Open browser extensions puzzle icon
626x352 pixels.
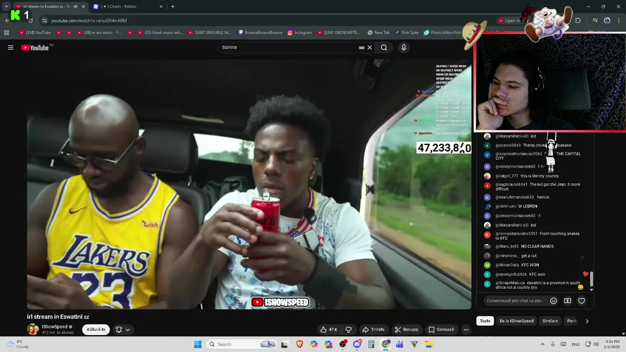(578, 21)
